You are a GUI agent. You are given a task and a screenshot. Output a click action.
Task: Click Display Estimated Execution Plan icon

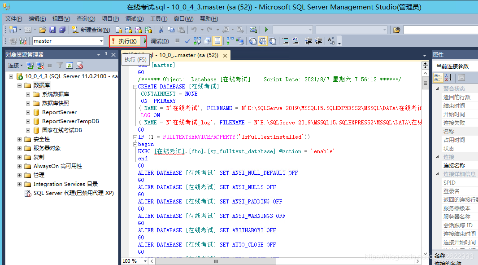(198, 41)
